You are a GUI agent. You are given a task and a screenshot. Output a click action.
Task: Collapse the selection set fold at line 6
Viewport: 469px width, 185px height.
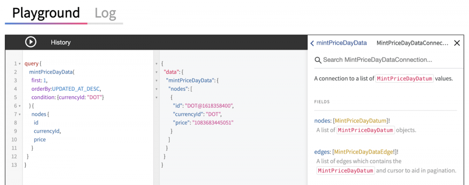[19, 106]
